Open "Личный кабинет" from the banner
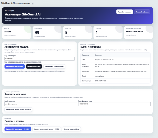The height and width of the screenshot is (138, 158). click(142, 12)
